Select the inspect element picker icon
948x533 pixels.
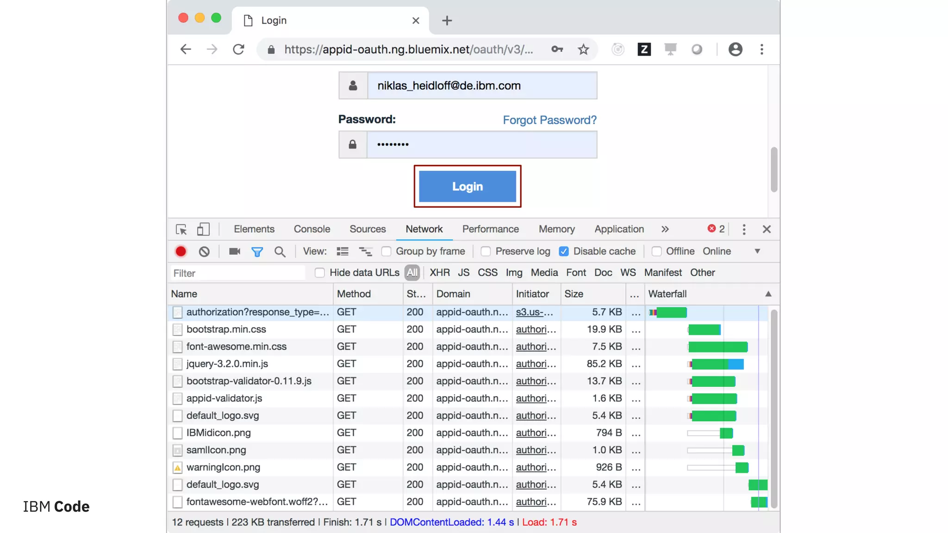(x=181, y=229)
